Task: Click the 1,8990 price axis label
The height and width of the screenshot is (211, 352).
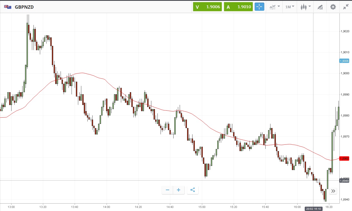Action: pos(345,95)
